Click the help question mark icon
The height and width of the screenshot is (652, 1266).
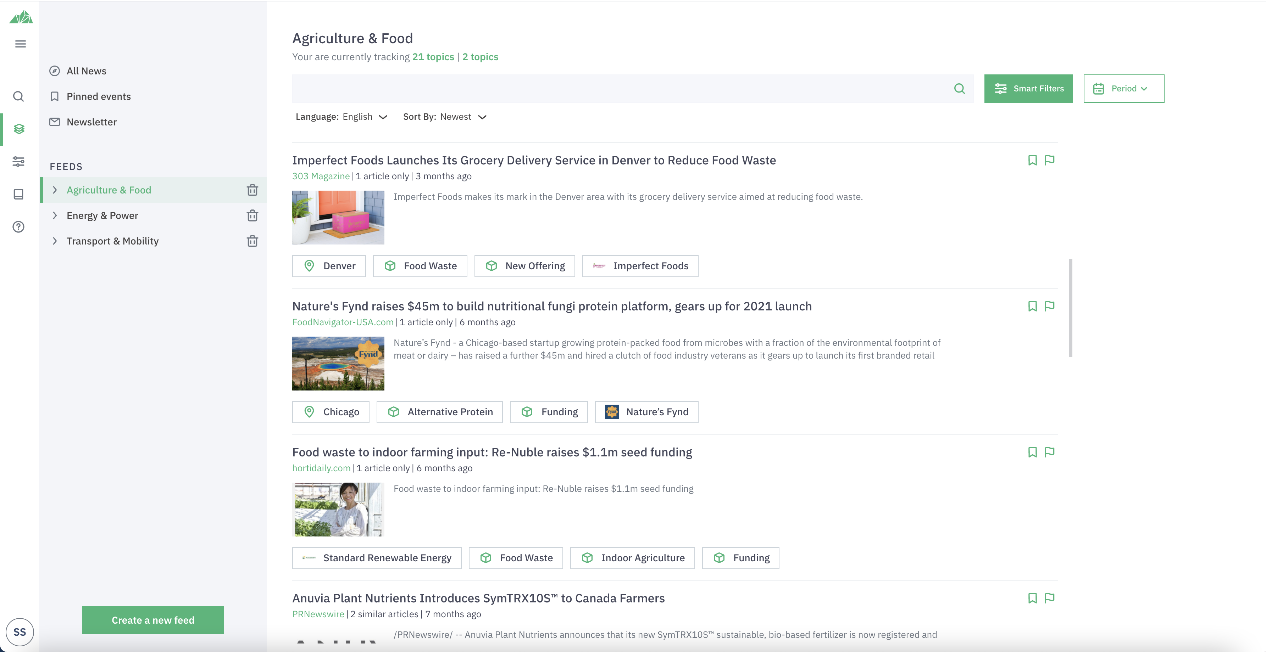click(x=19, y=227)
